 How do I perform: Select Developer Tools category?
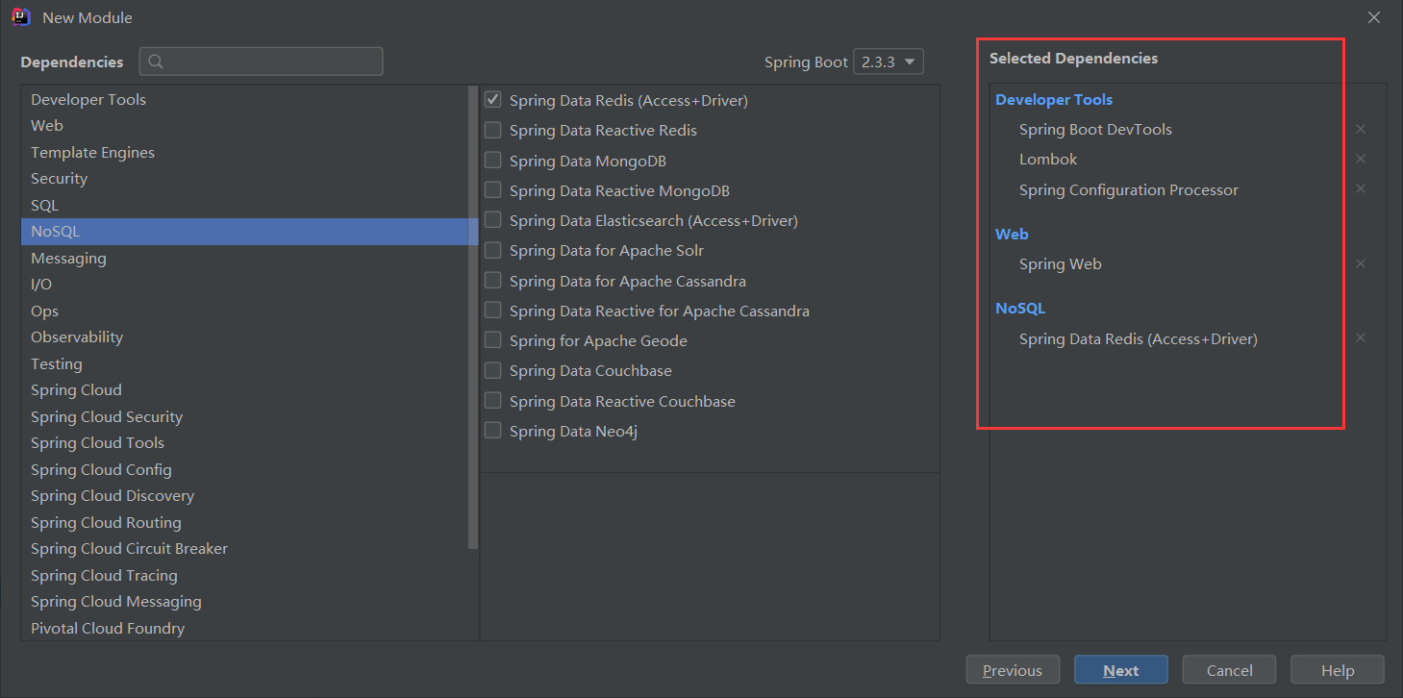tap(244, 99)
